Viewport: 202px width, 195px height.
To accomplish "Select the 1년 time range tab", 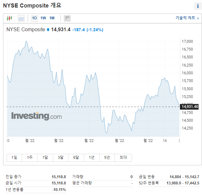I will coord(92,158).
